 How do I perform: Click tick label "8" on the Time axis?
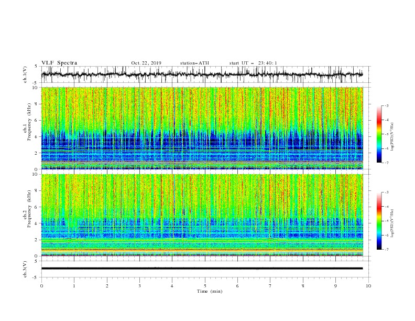(303, 286)
